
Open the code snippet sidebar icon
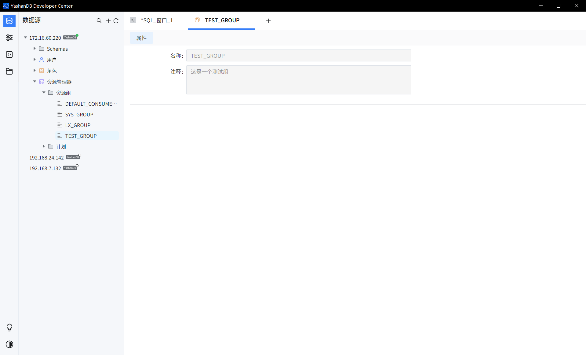[9, 54]
